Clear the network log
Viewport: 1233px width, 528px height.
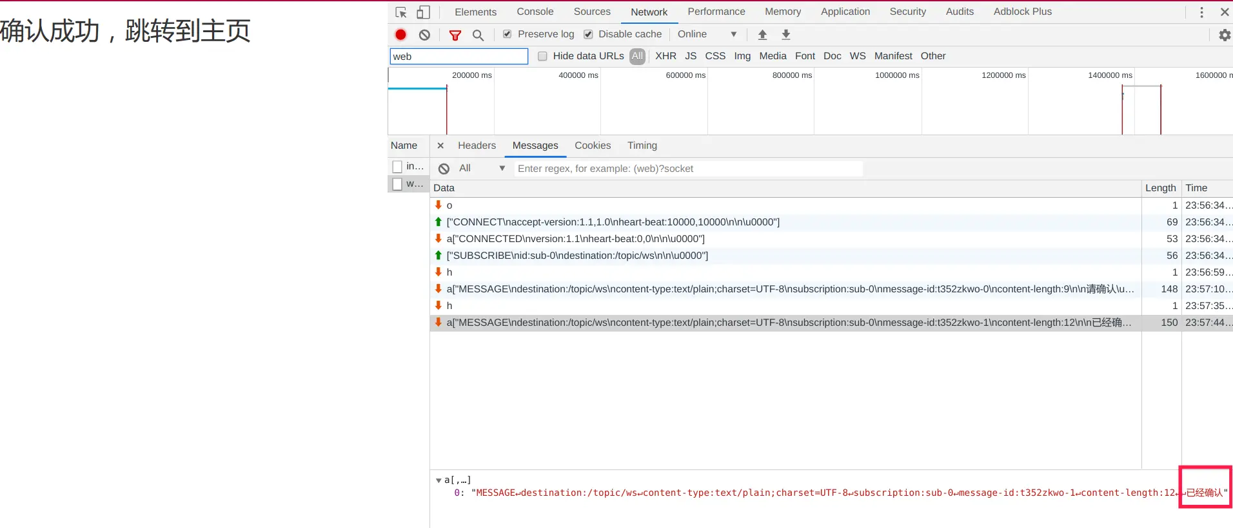coord(424,35)
